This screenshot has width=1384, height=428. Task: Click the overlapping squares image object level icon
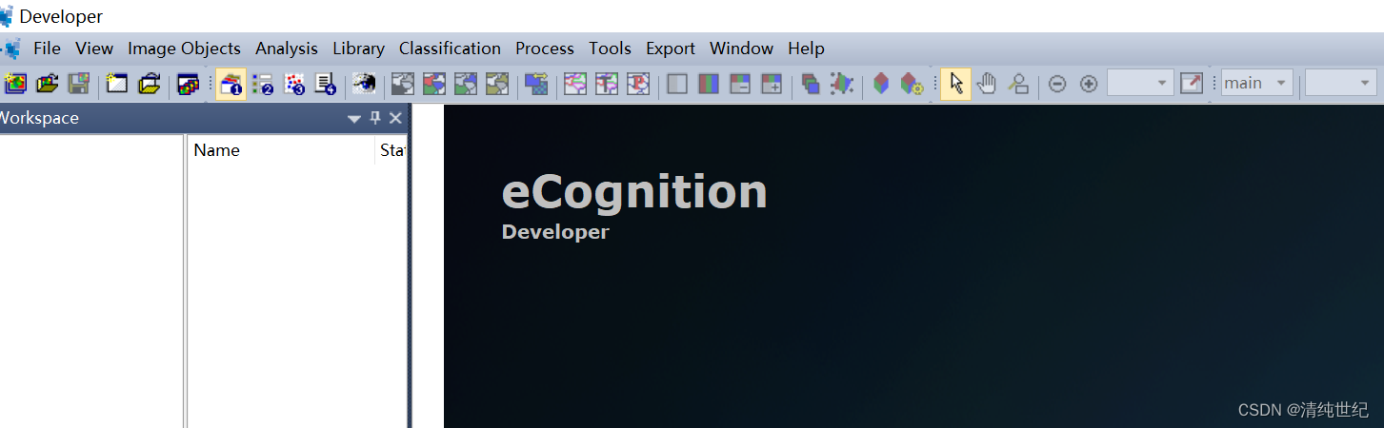click(811, 84)
